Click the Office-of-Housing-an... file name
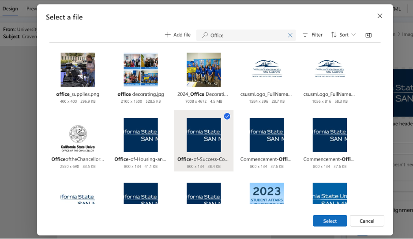 140,159
